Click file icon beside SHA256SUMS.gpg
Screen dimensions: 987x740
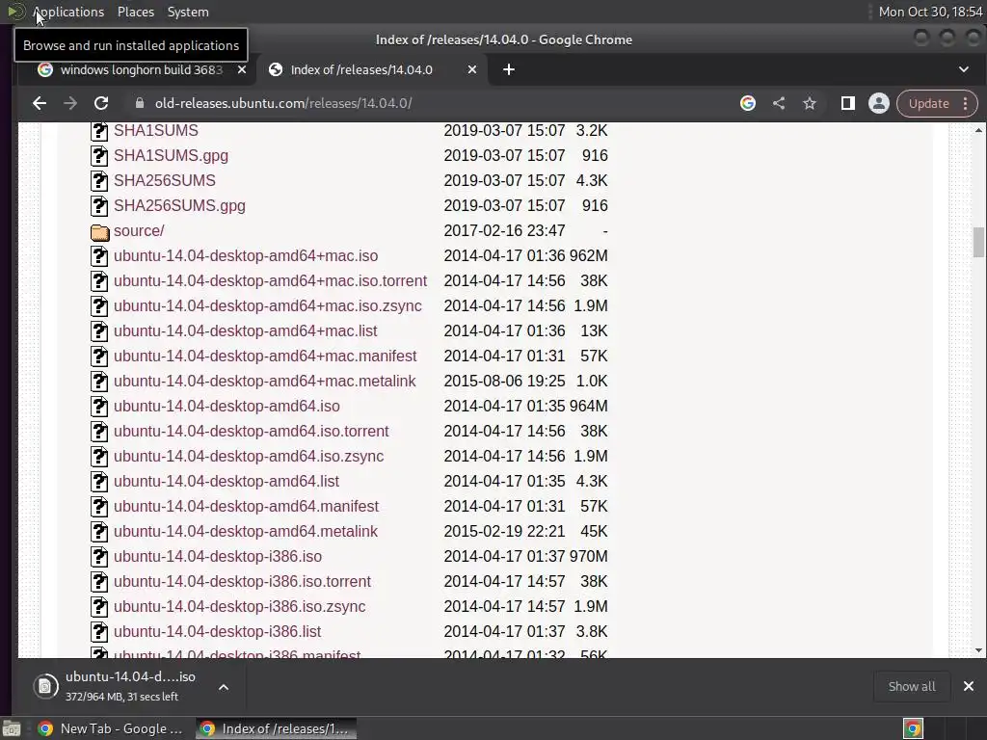pos(99,206)
